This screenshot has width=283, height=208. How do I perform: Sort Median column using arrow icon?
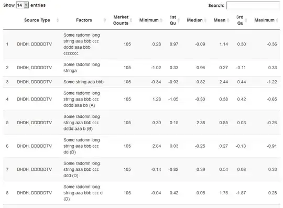coord(205,20)
